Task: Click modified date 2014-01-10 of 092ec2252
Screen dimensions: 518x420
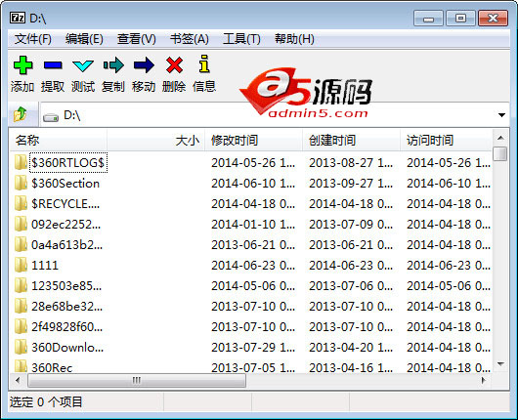Action: [x=253, y=225]
